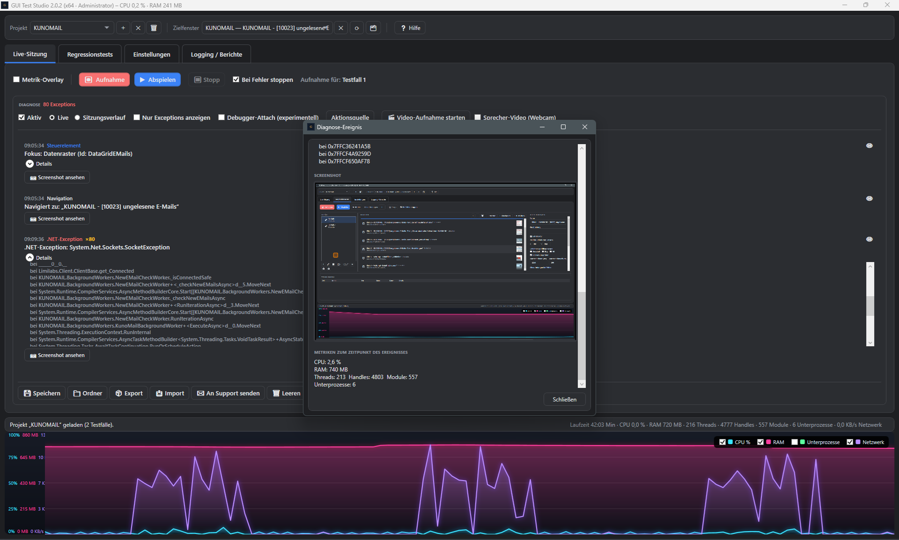899x540 pixels.
Task: Start video recording via Video-Aufnahme starten
Action: pos(427,117)
